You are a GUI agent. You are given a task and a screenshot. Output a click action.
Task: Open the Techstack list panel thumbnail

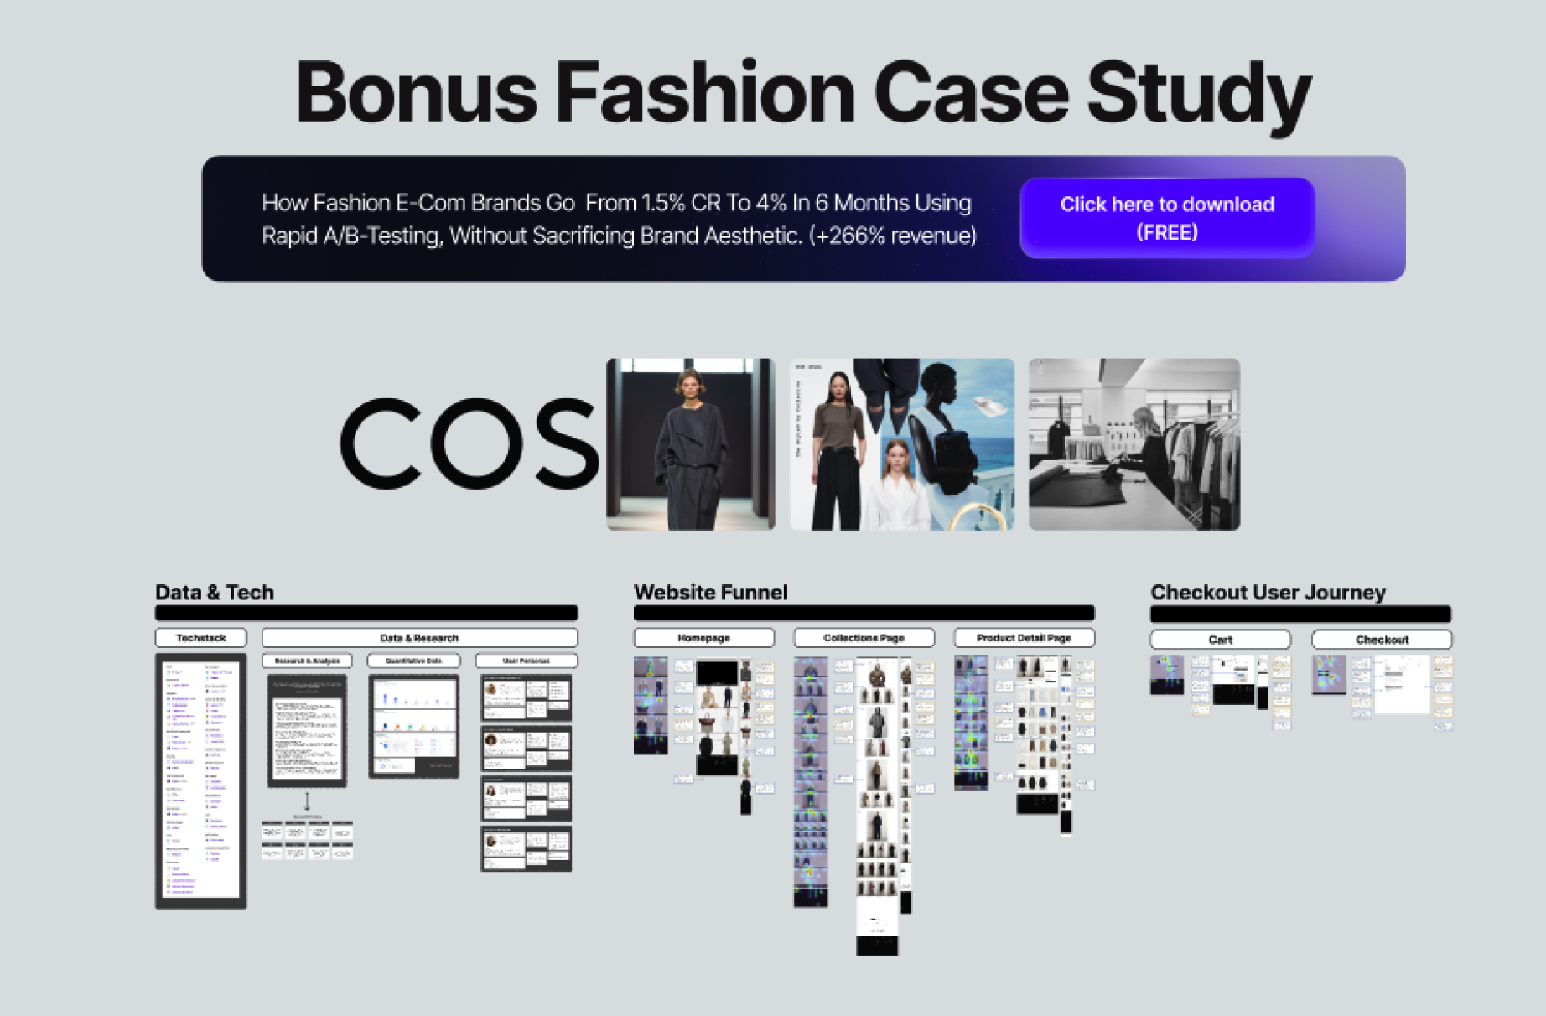201,780
